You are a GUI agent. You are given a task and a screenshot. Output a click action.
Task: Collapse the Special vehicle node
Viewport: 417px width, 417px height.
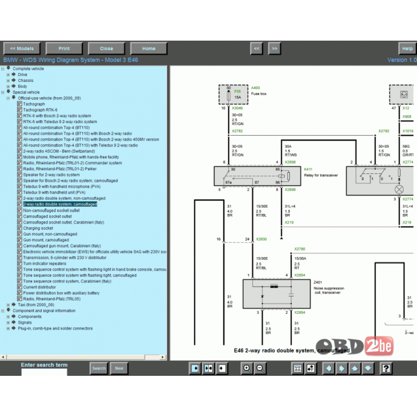pos(3,92)
